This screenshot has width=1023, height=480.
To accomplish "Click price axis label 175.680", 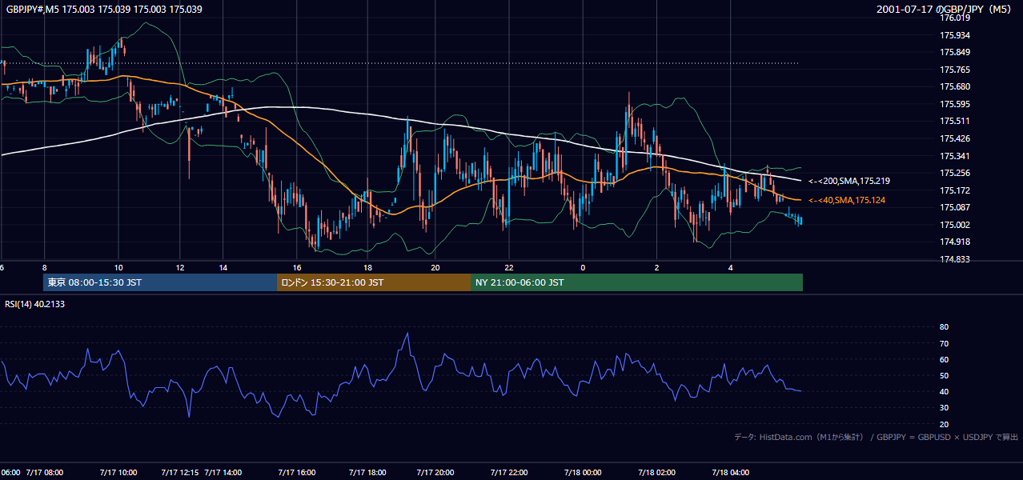I will 955,87.
